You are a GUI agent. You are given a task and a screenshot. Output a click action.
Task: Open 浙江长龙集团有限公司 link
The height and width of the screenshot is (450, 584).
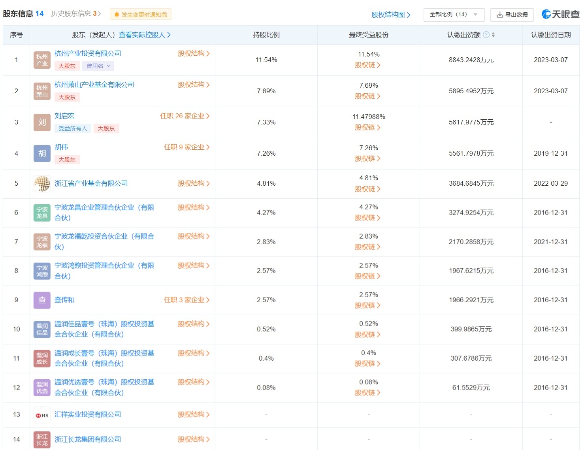[x=88, y=439]
